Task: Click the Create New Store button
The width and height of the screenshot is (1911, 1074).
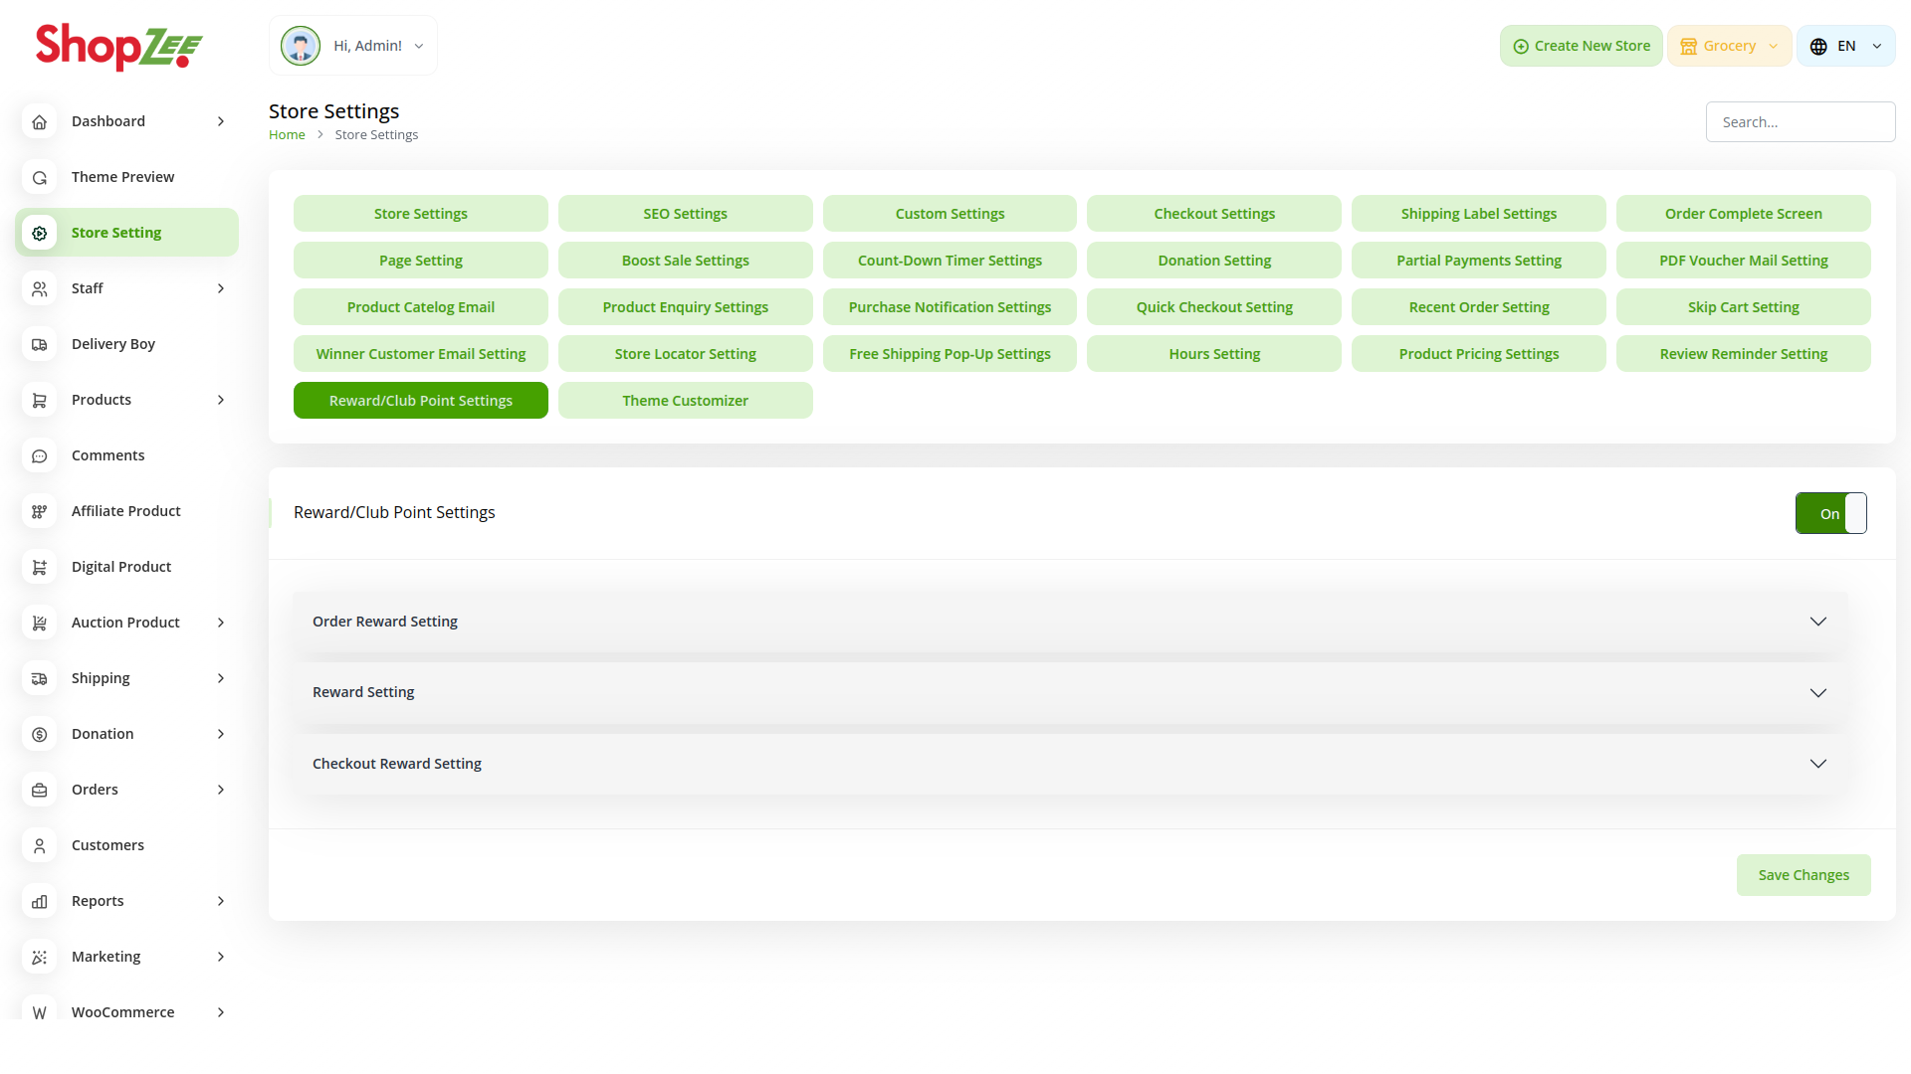Action: pyautogui.click(x=1581, y=46)
